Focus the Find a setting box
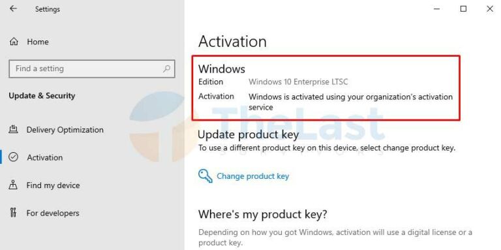501x250 pixels. coord(92,69)
